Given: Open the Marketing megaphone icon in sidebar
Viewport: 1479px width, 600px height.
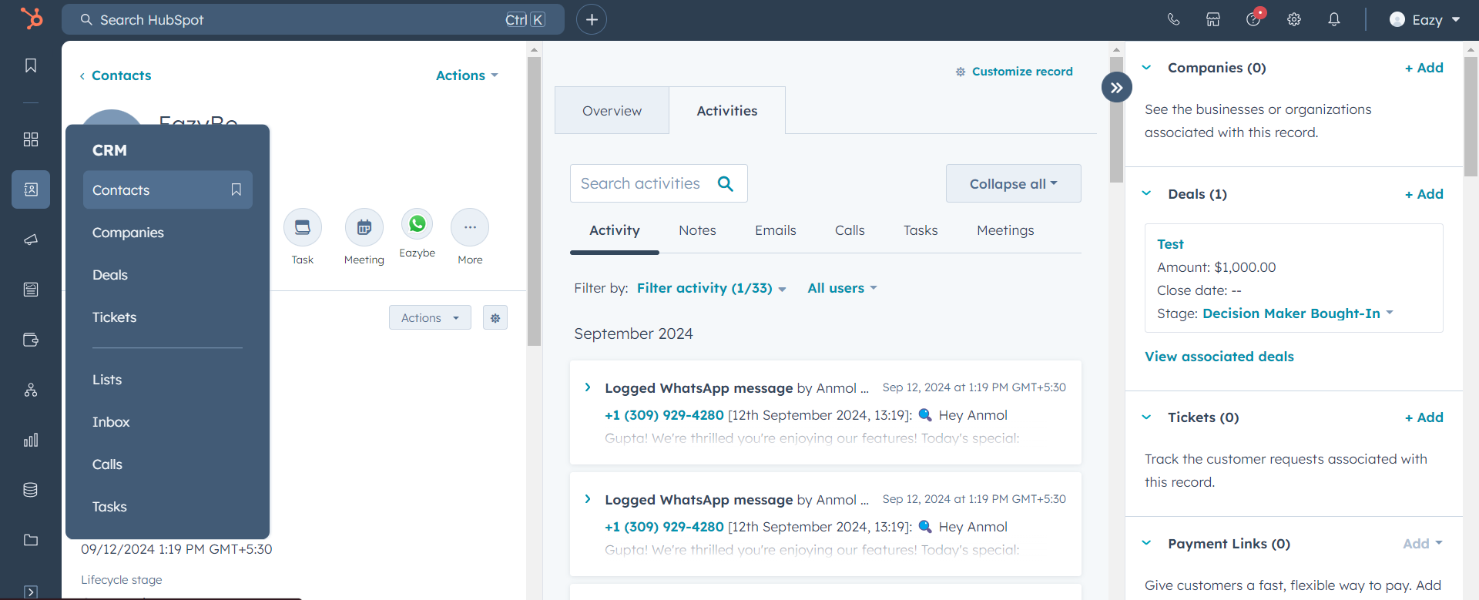Looking at the screenshot, I should (31, 240).
